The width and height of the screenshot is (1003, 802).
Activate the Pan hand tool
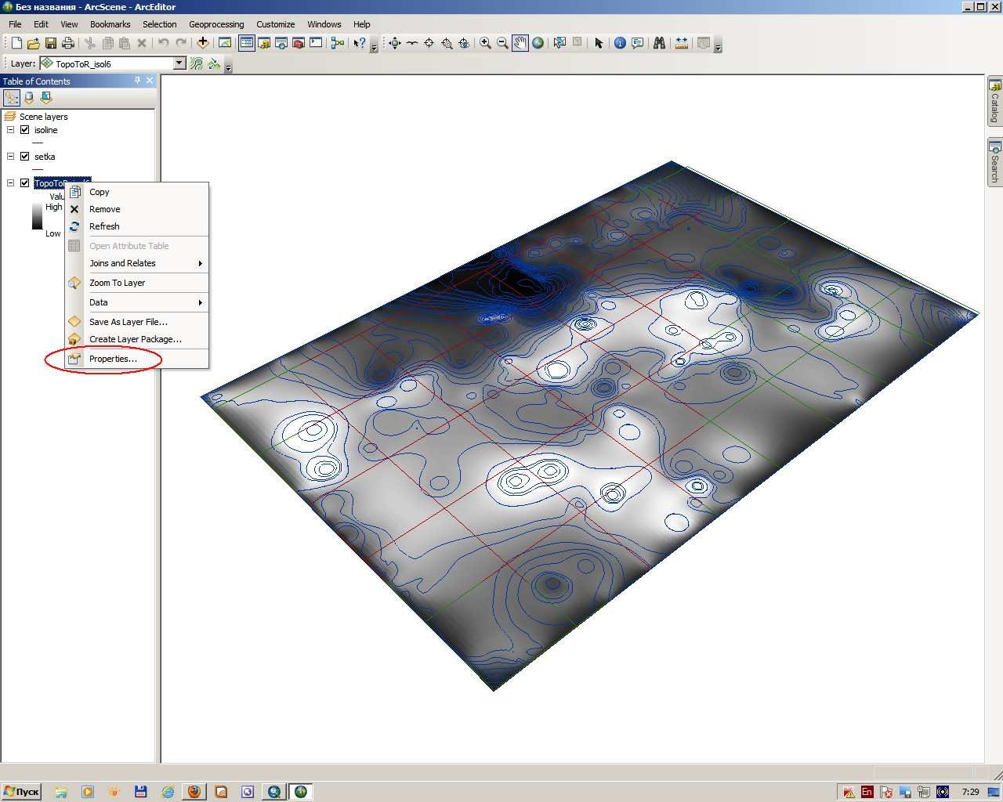520,43
